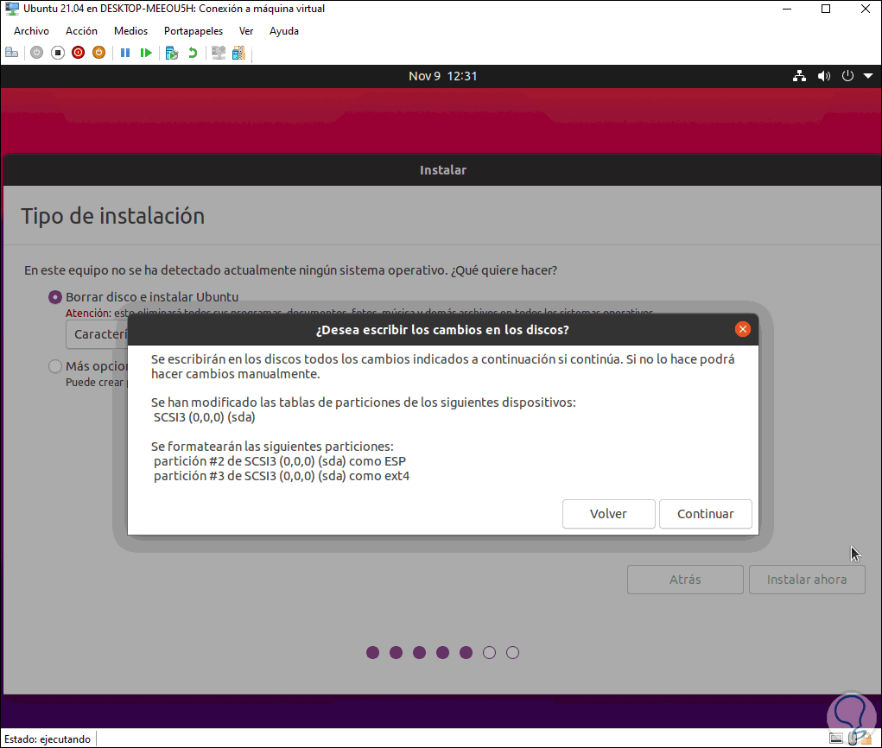Open the Medios menu
This screenshot has height=748, width=882.
coord(131,31)
